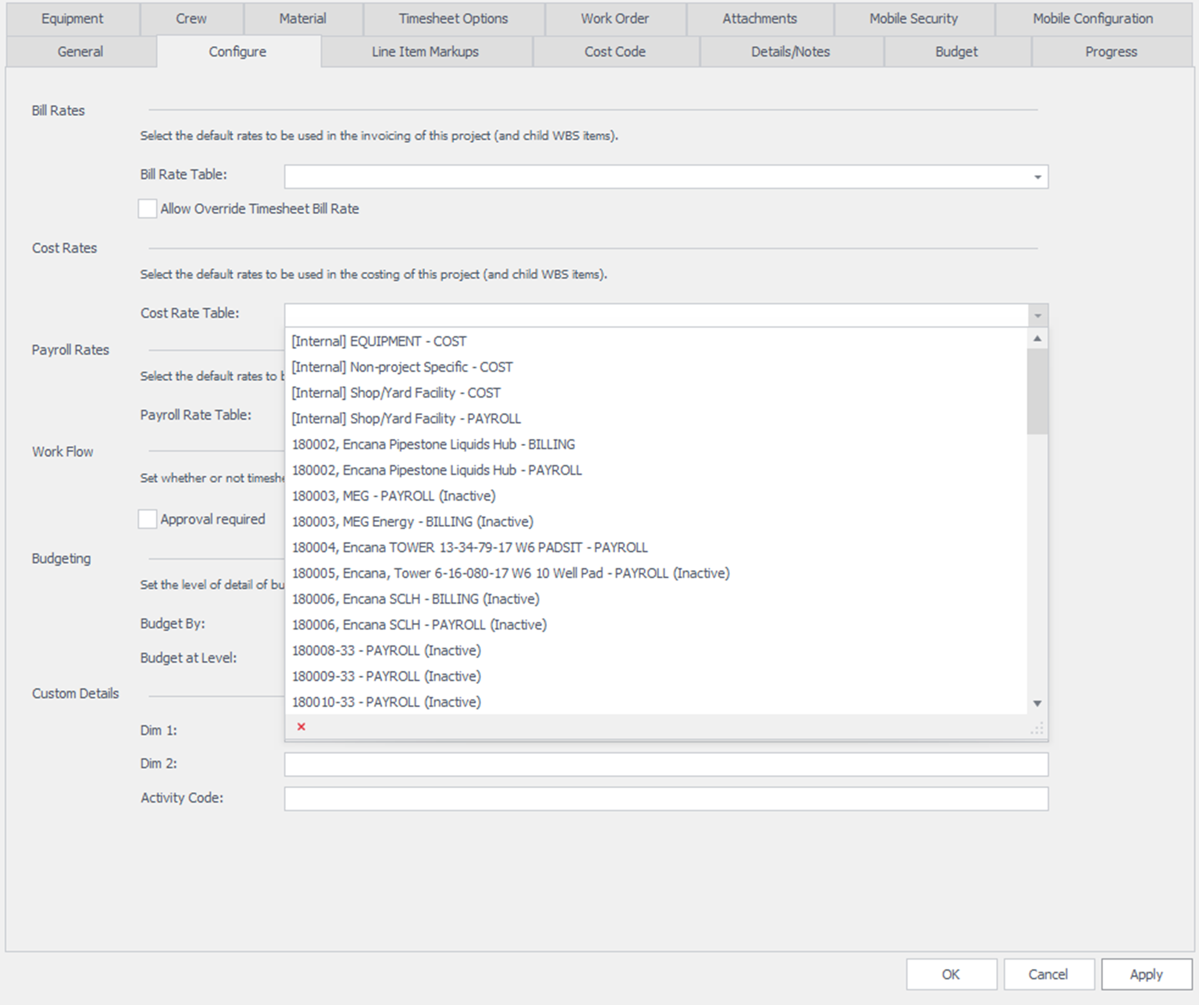The image size is (1199, 1005).
Task: Click the red X clear icon in dropdown
Action: tap(302, 727)
